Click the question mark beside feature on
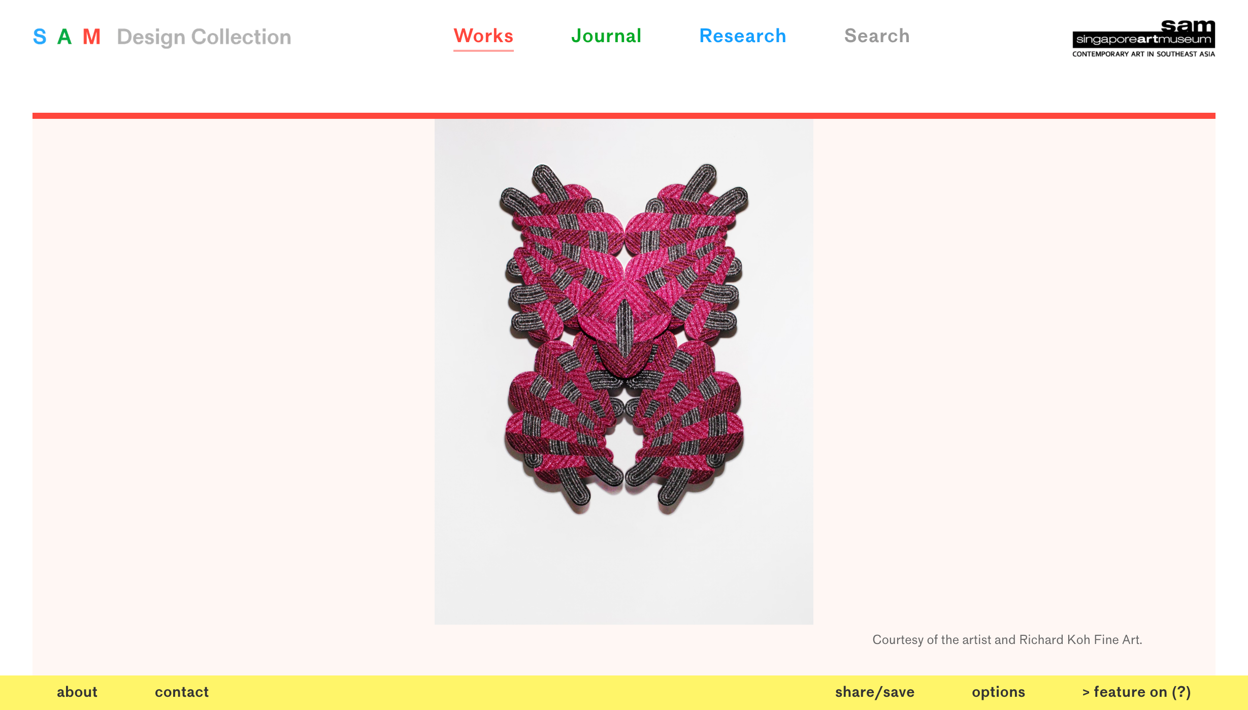 1181,692
